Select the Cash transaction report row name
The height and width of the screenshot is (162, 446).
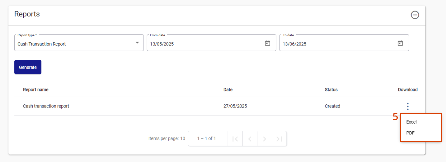tap(46, 106)
